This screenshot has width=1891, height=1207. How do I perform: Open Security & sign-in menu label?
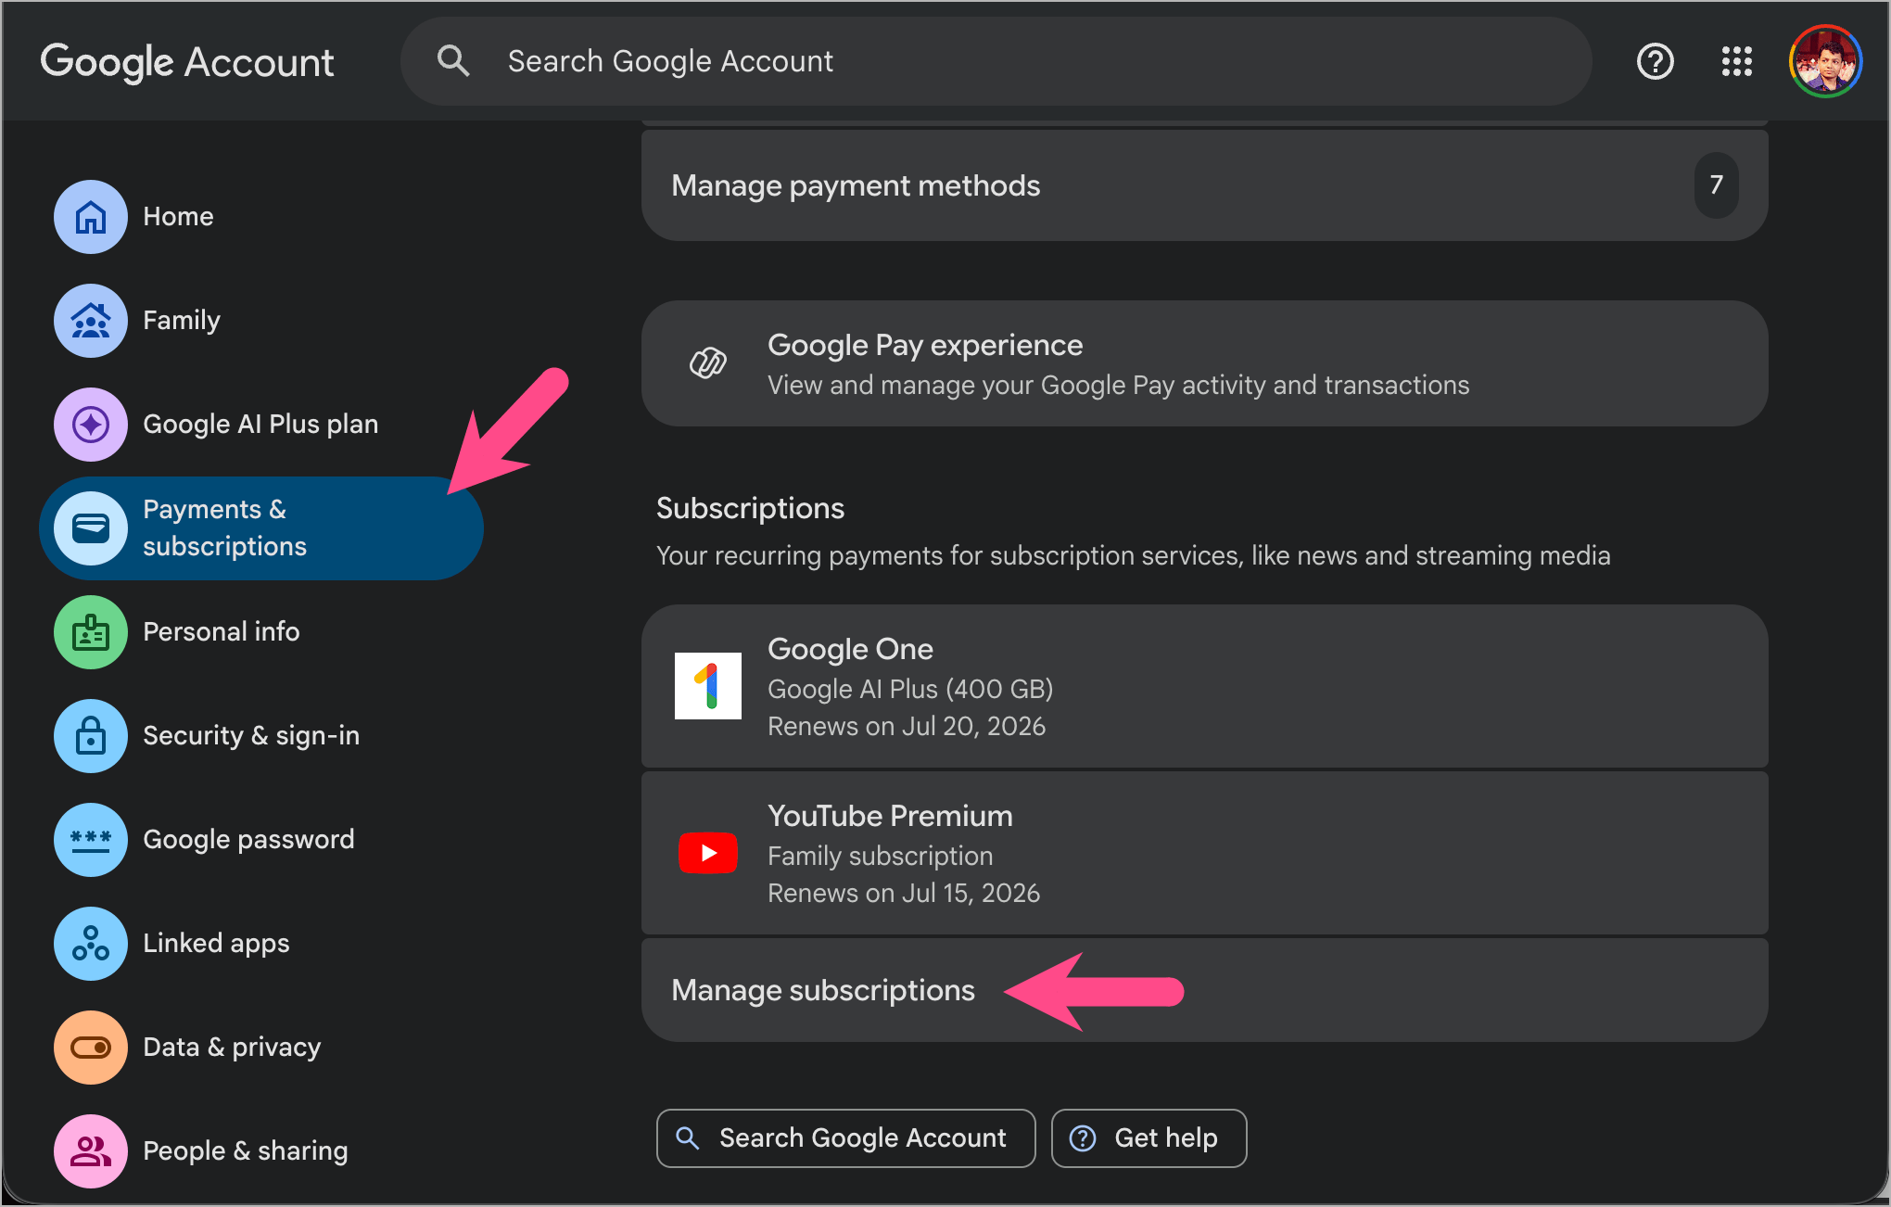point(251,736)
